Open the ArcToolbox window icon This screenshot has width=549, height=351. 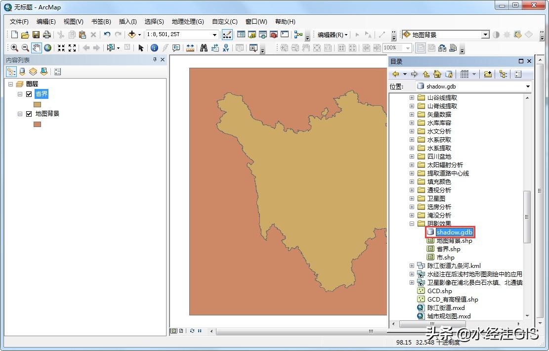273,35
